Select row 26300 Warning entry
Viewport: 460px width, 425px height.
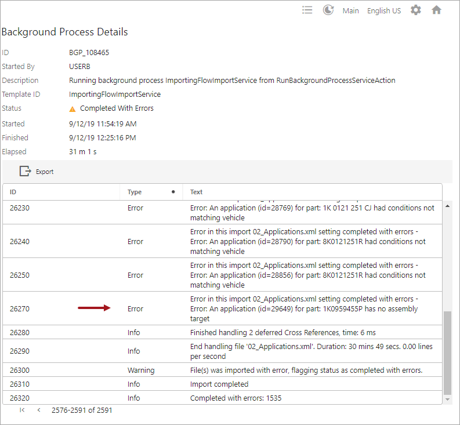[222, 370]
